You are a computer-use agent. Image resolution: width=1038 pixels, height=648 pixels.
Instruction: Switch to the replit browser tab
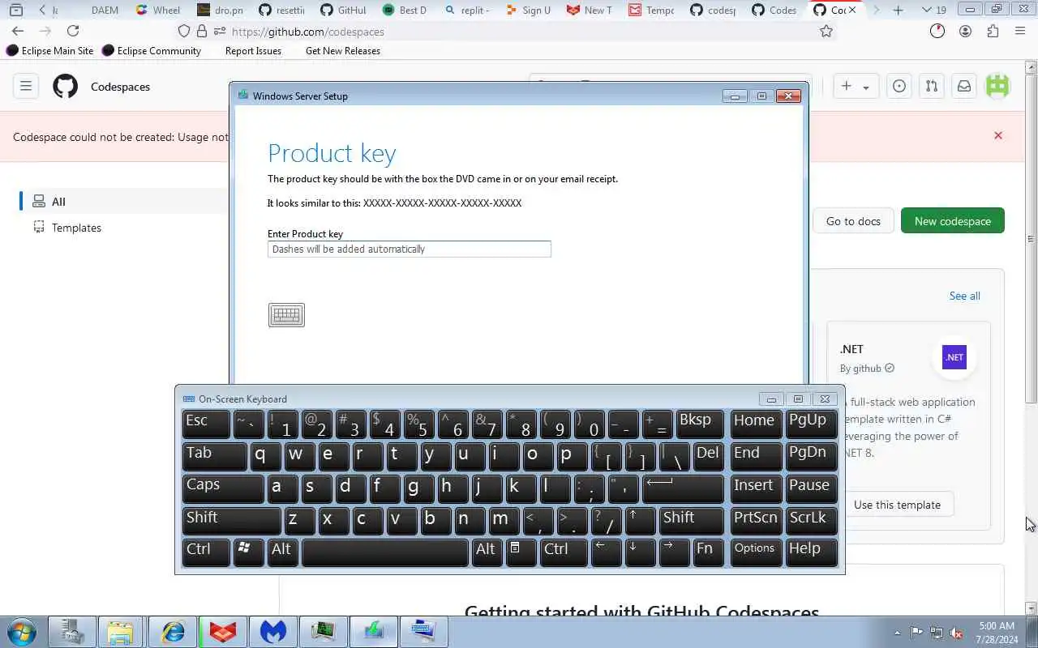pos(467,10)
